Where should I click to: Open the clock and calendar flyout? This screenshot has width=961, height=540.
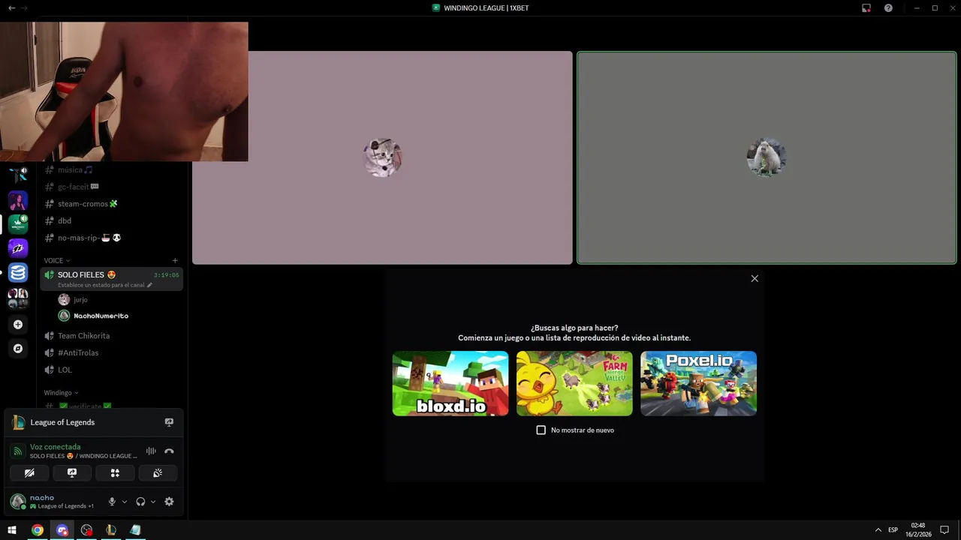pos(917,529)
